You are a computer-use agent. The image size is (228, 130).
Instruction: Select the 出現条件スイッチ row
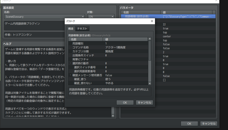coord(108,55)
